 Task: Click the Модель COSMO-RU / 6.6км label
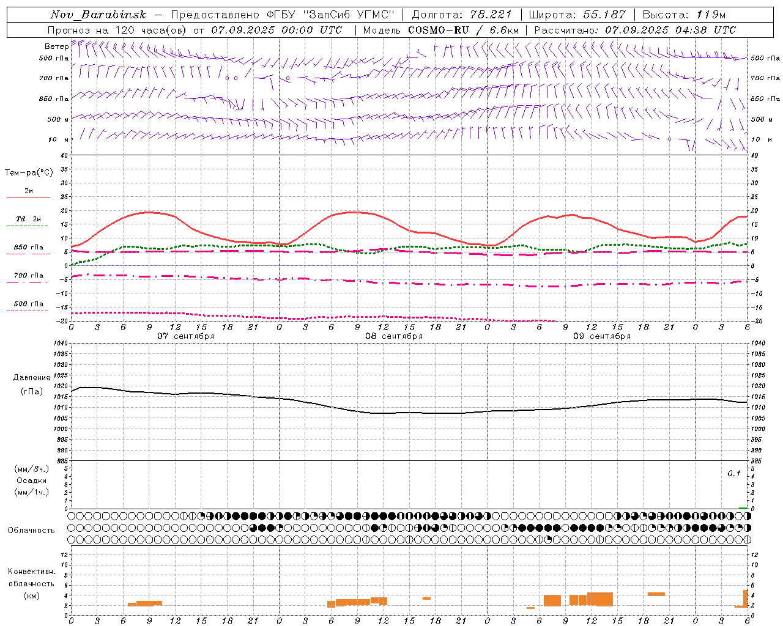pyautogui.click(x=440, y=30)
